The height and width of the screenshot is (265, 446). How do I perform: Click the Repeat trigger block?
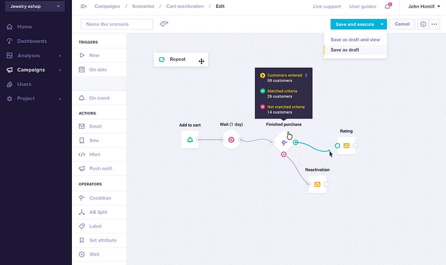point(181,60)
